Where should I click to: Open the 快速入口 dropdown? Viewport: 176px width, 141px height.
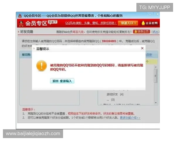tap(128, 23)
